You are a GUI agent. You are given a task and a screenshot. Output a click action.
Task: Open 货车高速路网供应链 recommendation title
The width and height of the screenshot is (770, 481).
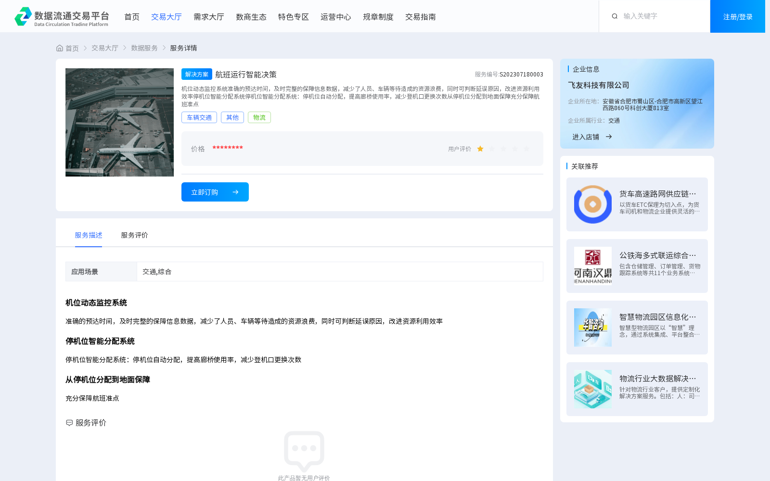click(x=658, y=194)
